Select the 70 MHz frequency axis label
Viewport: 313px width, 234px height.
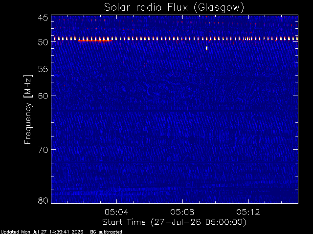[43, 150]
